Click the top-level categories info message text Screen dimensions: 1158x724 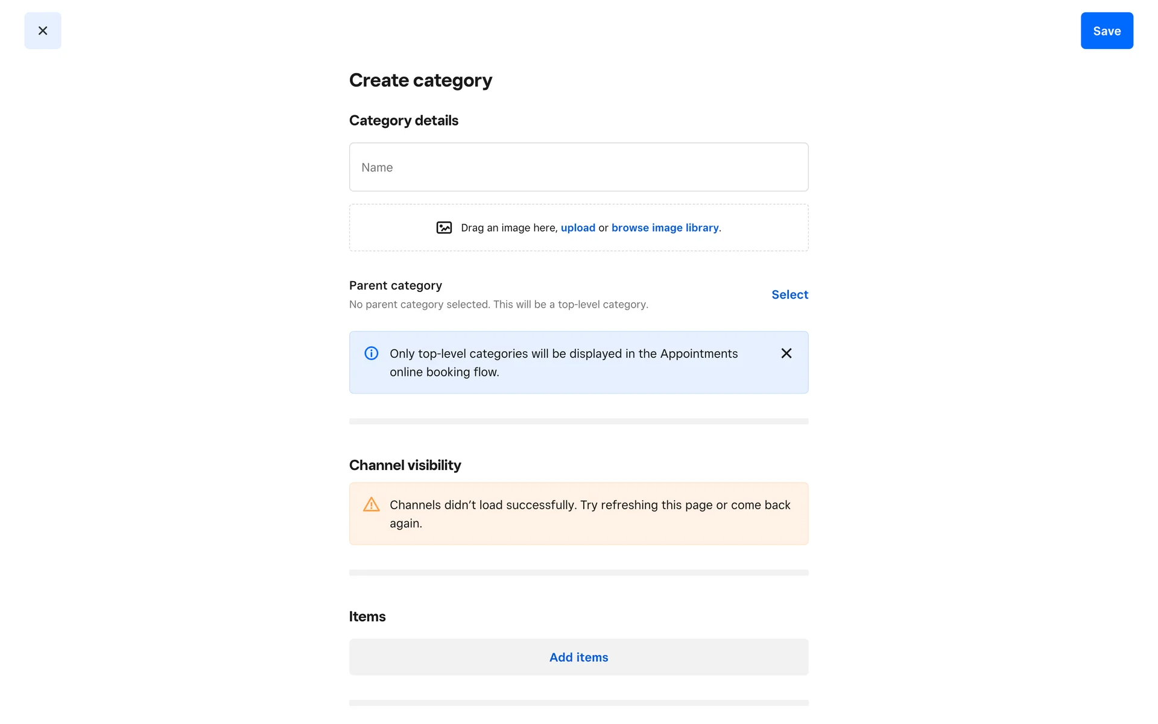tap(563, 363)
